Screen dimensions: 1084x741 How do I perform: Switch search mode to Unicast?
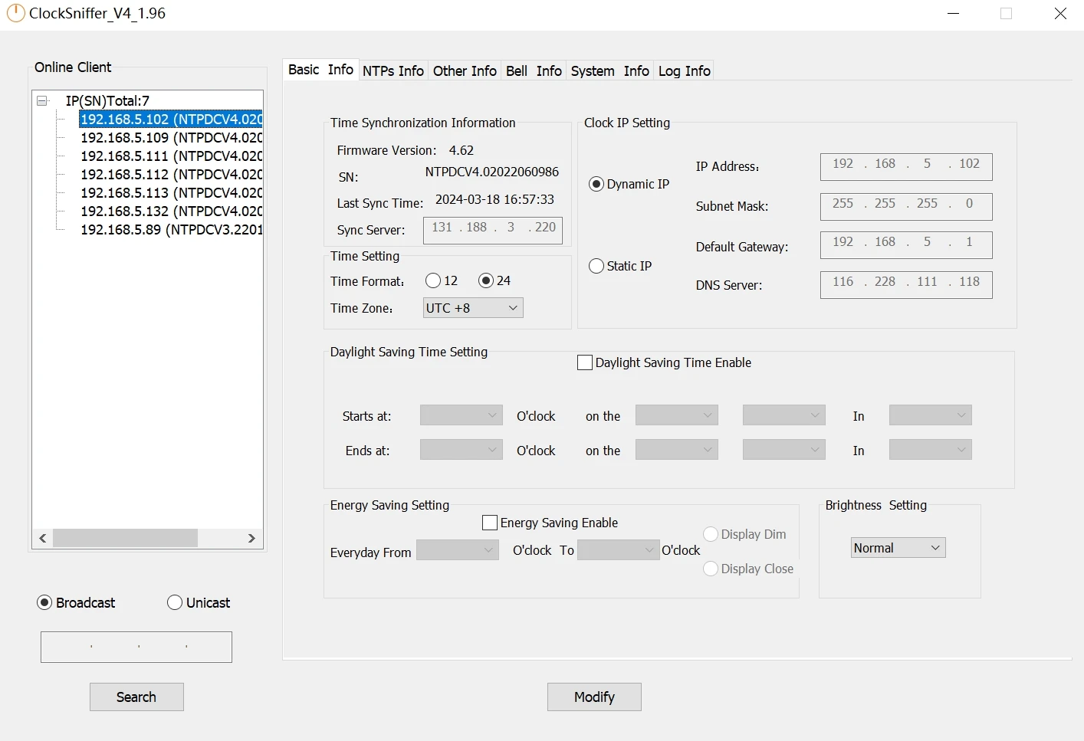coord(175,603)
